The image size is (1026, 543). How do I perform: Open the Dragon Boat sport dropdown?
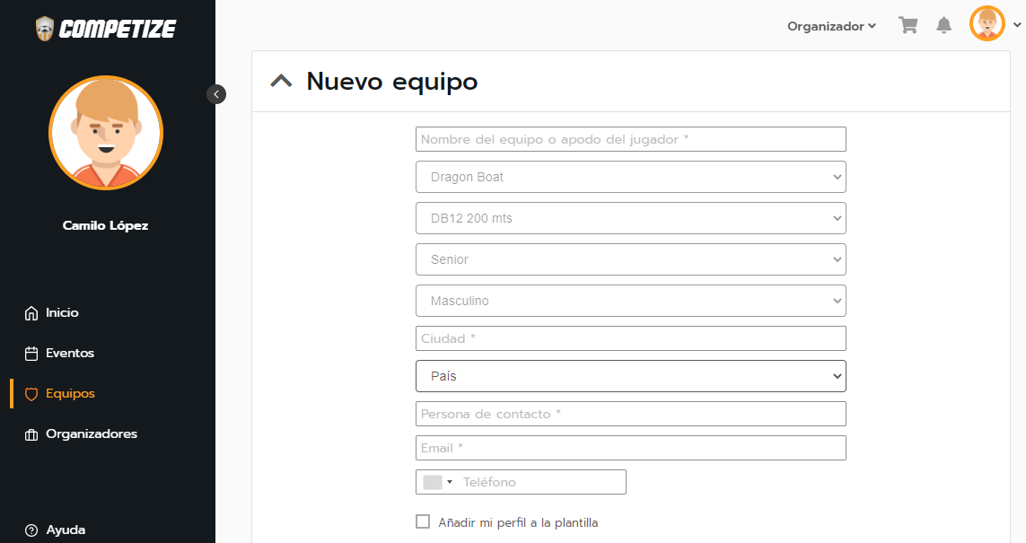630,177
